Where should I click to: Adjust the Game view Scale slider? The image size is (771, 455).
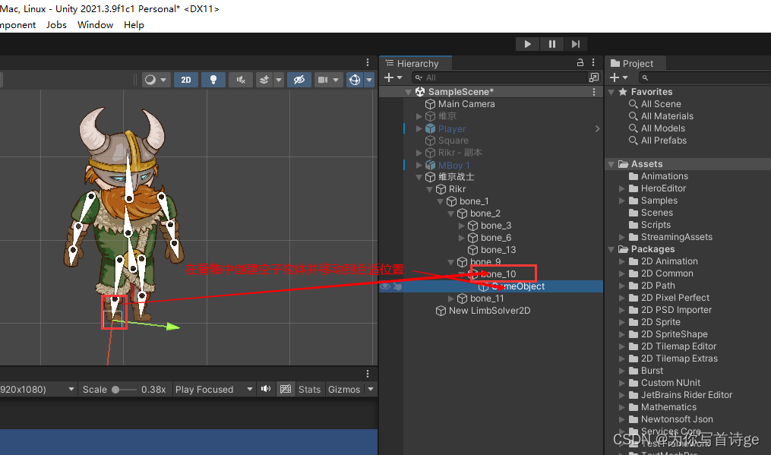pos(123,390)
